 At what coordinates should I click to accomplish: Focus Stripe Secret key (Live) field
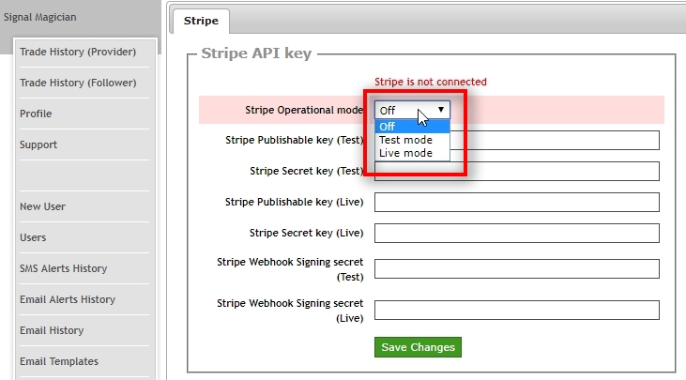tap(517, 234)
